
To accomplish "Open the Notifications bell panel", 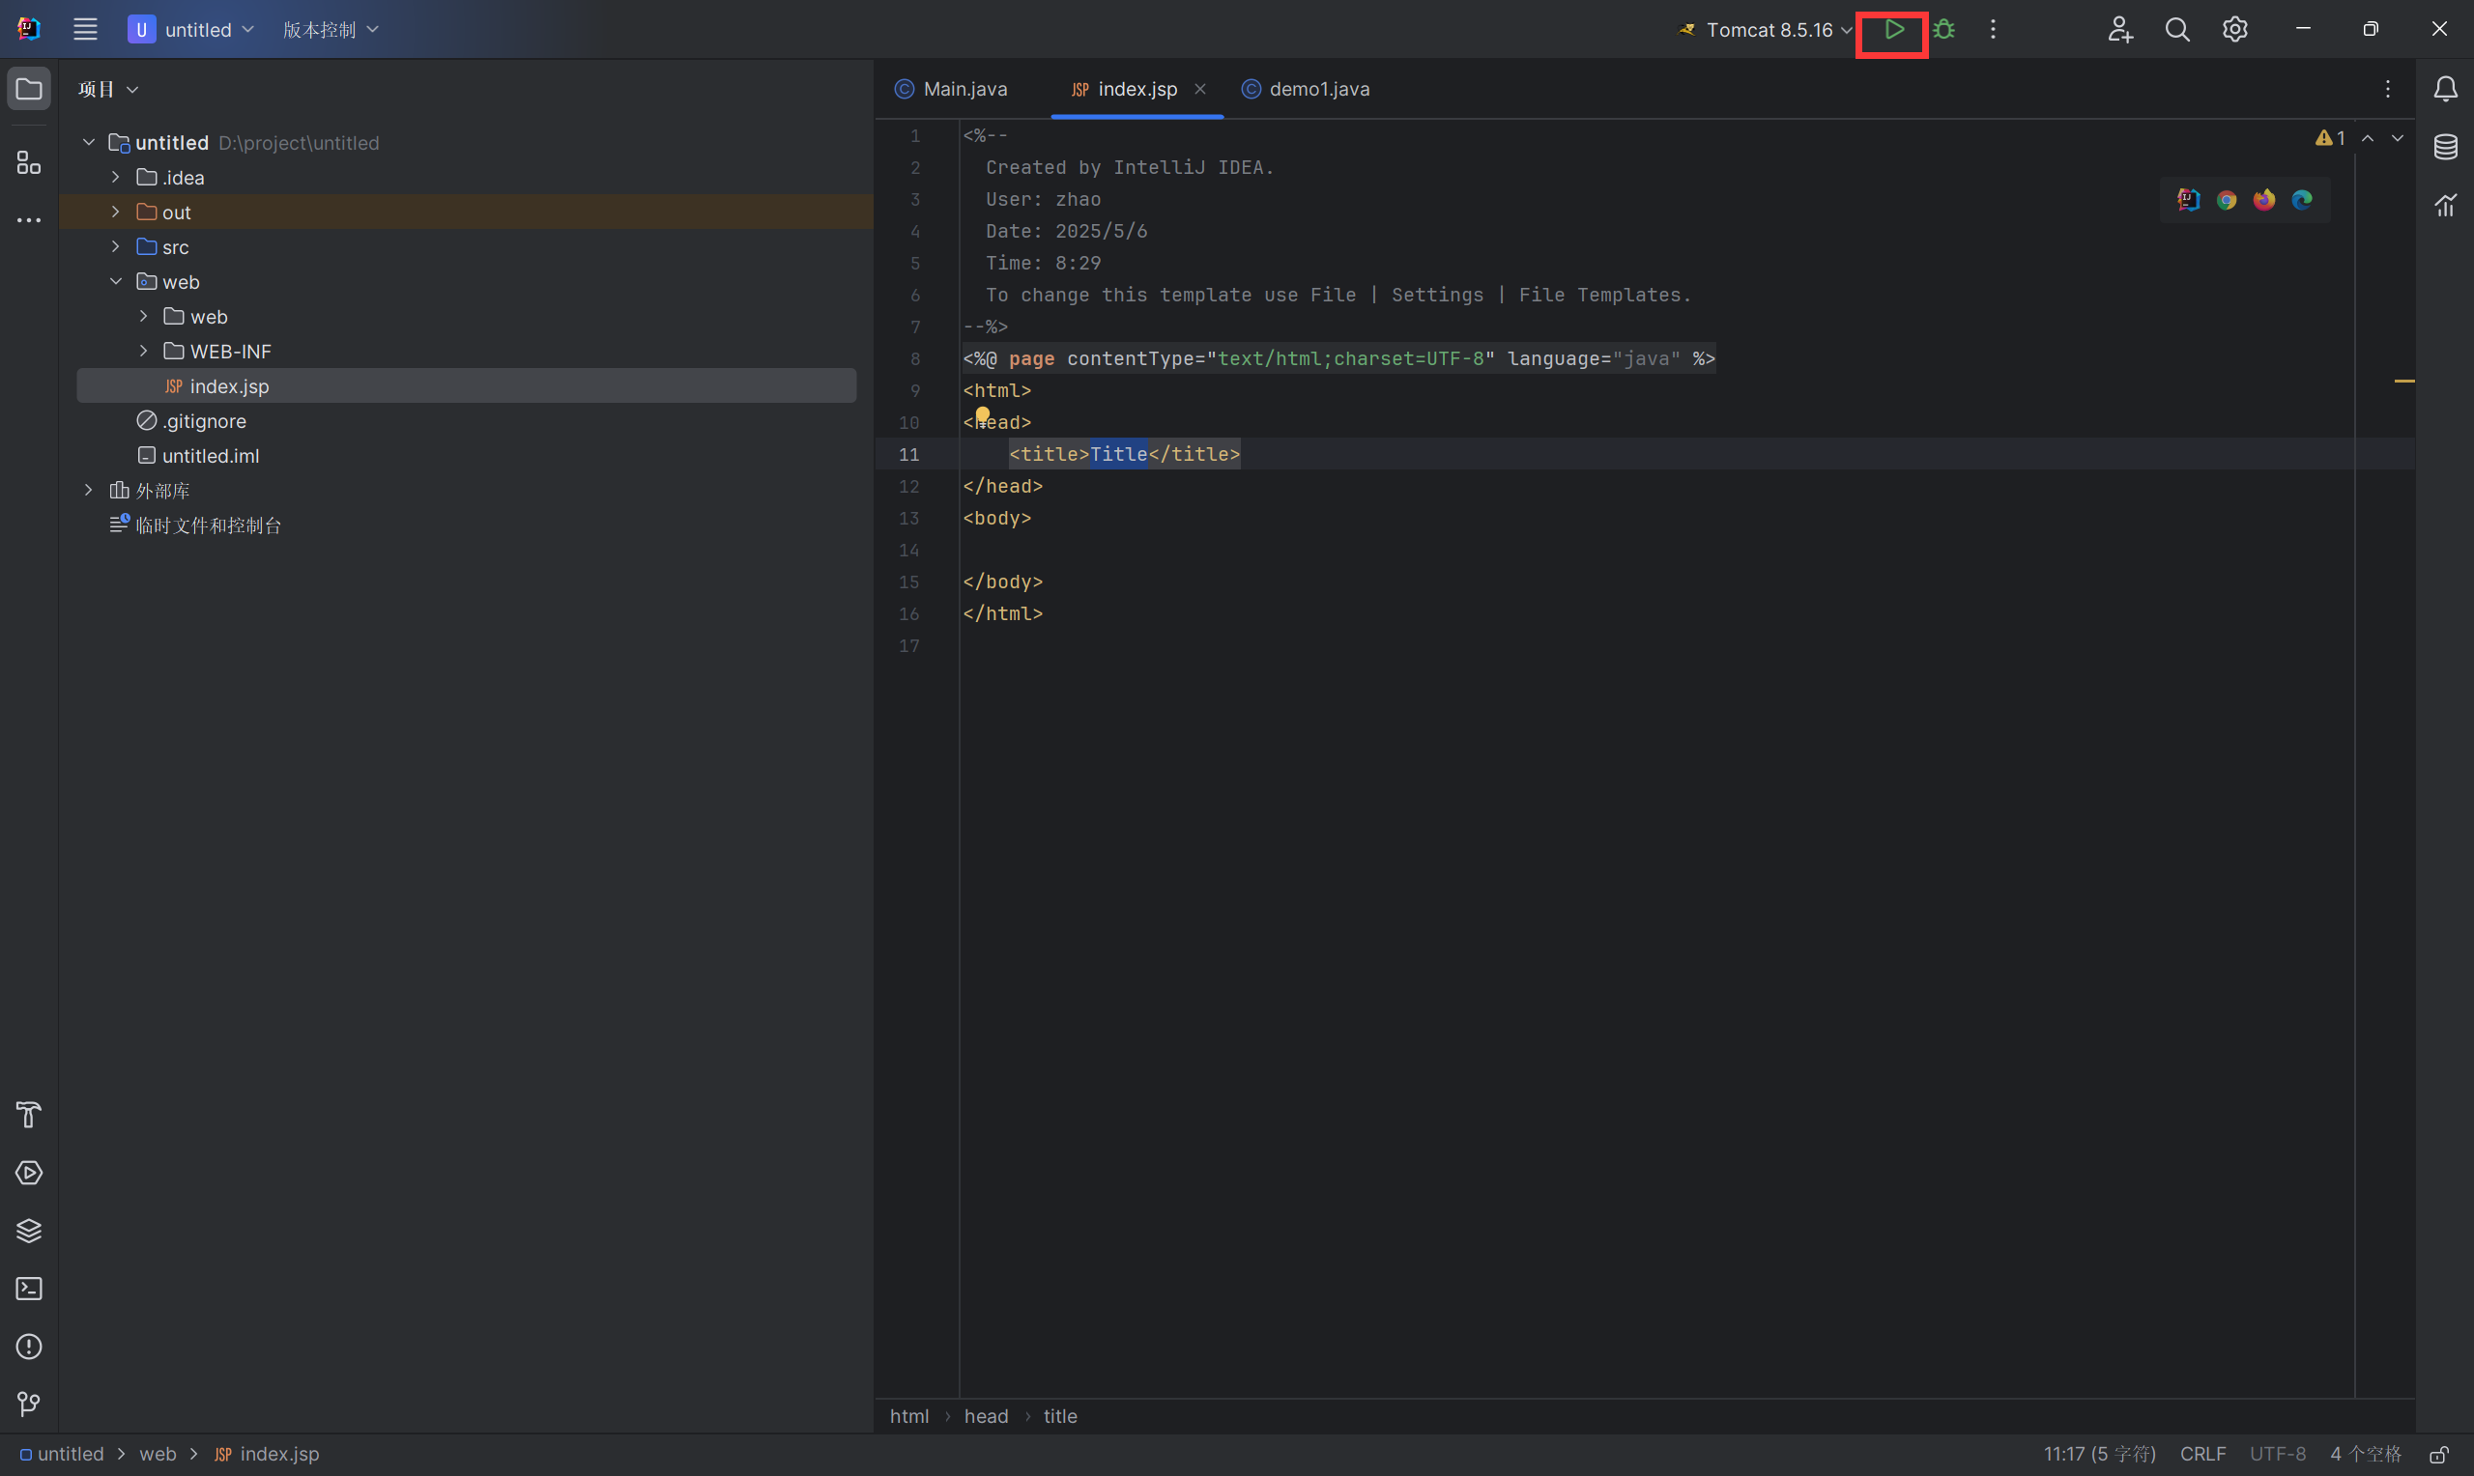I will [x=2445, y=90].
